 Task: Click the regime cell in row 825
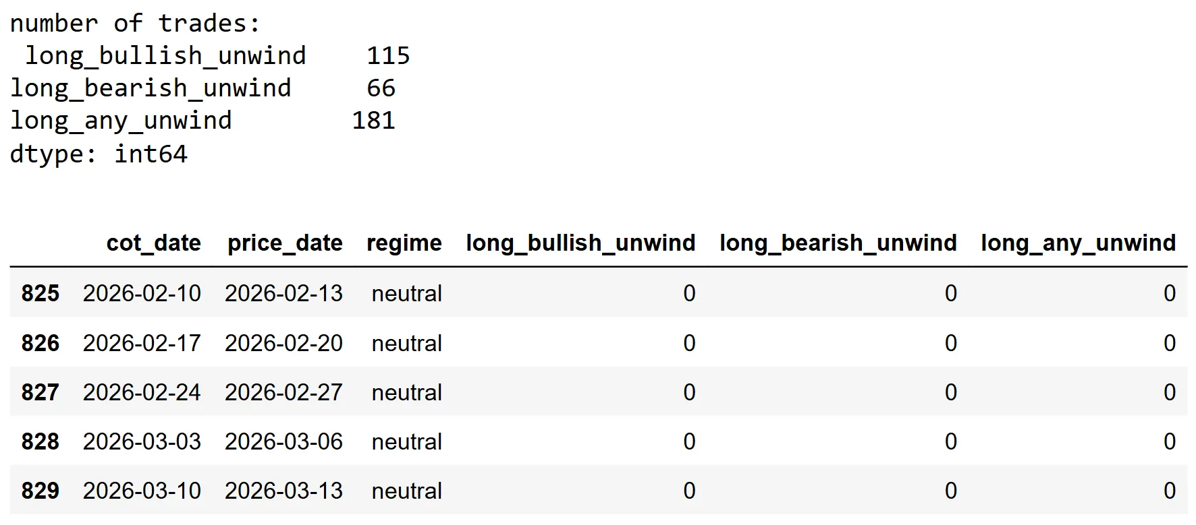[x=406, y=293]
